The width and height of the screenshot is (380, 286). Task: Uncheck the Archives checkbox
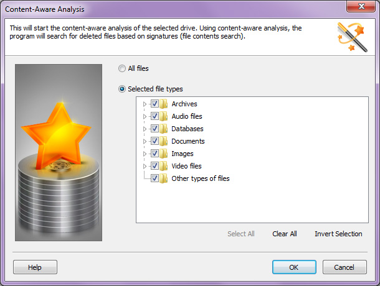point(154,104)
